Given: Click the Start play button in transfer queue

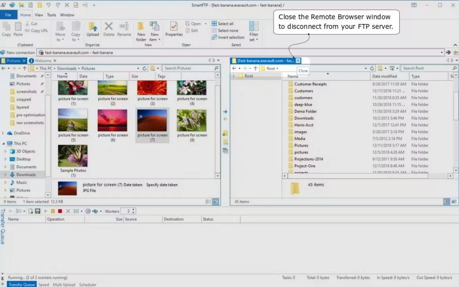Looking at the screenshot, I should [x=46, y=211].
